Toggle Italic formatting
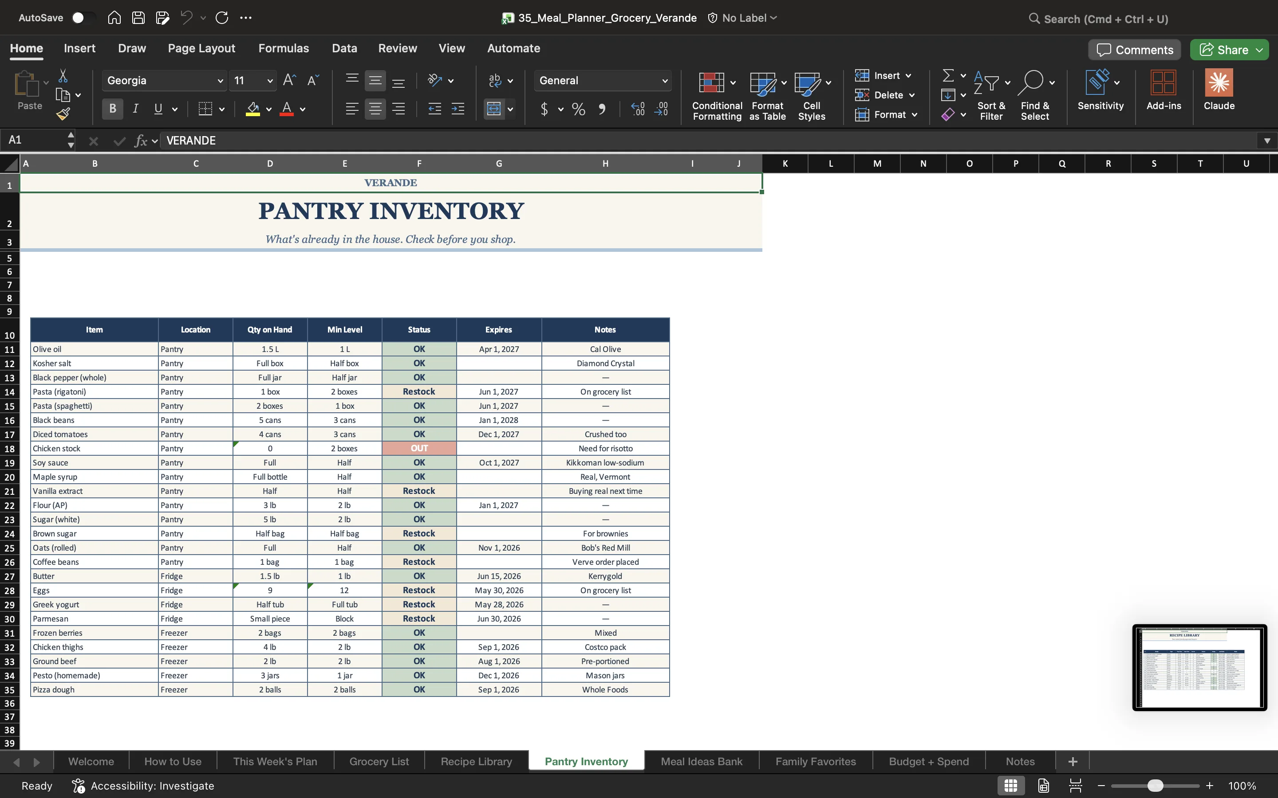 [x=136, y=109]
